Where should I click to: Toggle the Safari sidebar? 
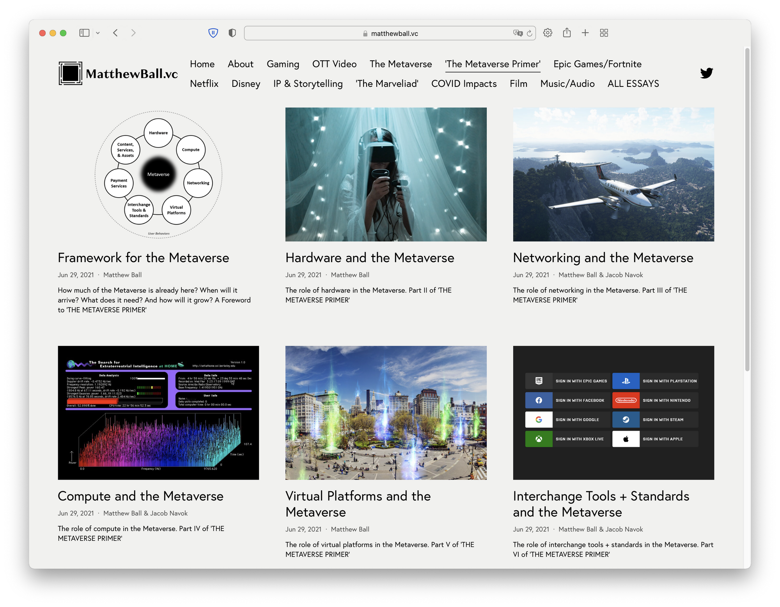84,33
